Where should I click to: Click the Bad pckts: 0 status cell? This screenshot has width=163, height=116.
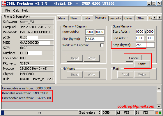pos(90,113)
